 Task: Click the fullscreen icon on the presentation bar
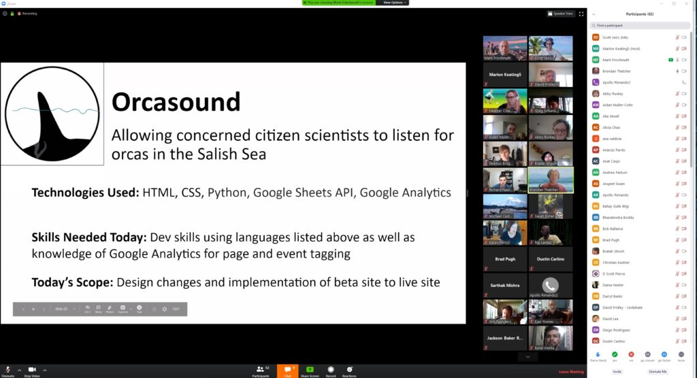[155, 309]
